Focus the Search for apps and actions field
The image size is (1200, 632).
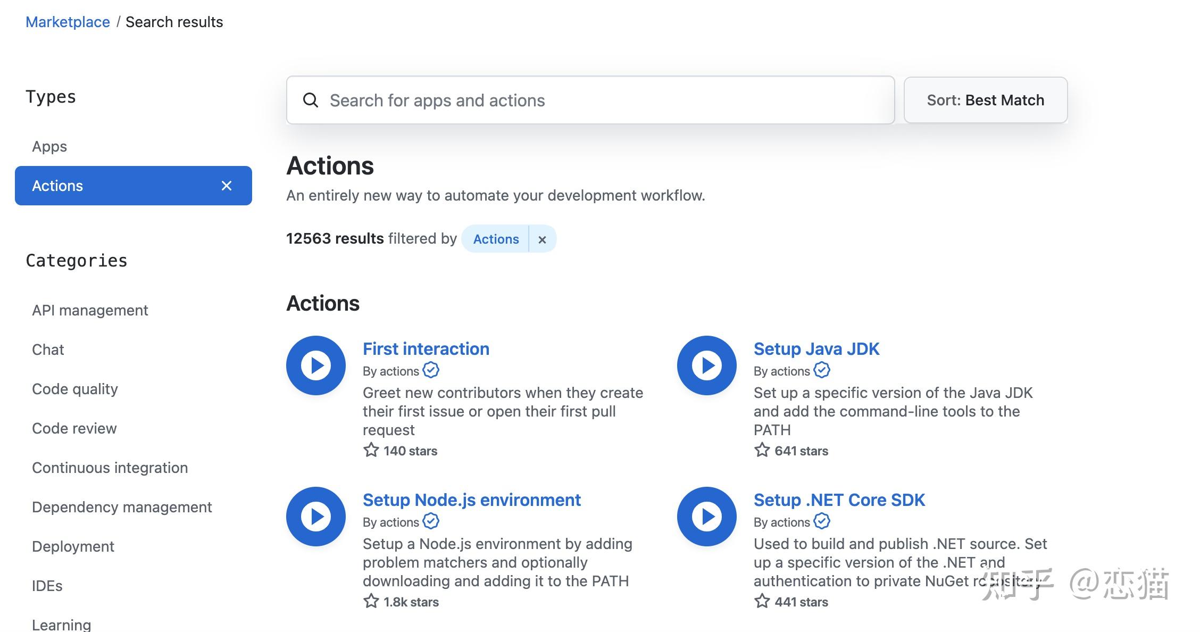tap(590, 100)
